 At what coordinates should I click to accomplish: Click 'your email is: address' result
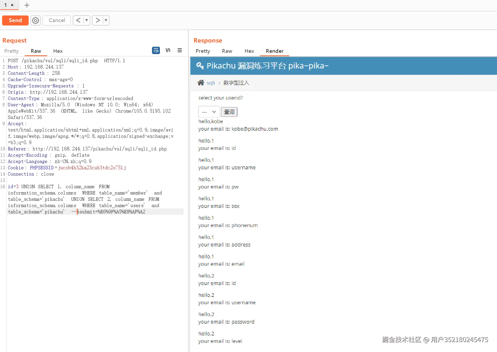(x=224, y=245)
